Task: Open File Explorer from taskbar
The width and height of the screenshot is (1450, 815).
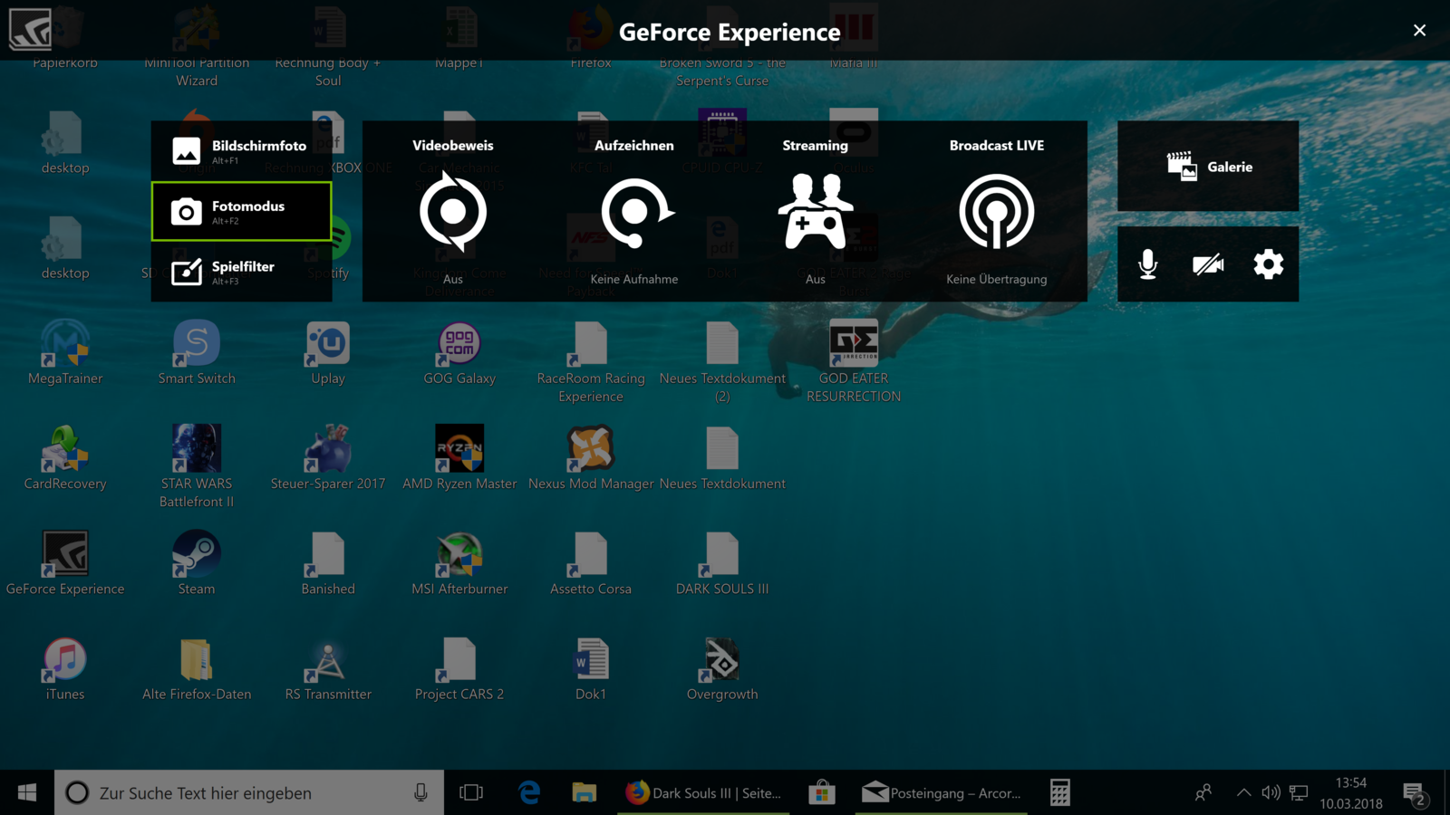Action: pyautogui.click(x=584, y=792)
